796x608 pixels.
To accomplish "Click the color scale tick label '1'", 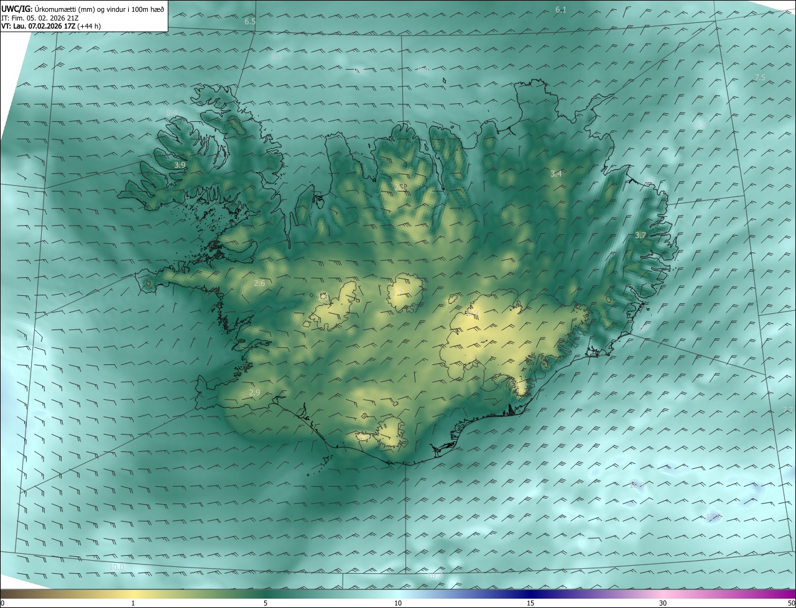I will (x=133, y=603).
